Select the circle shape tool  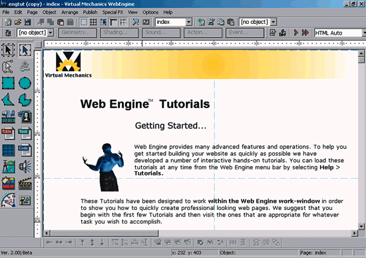[x=25, y=83]
